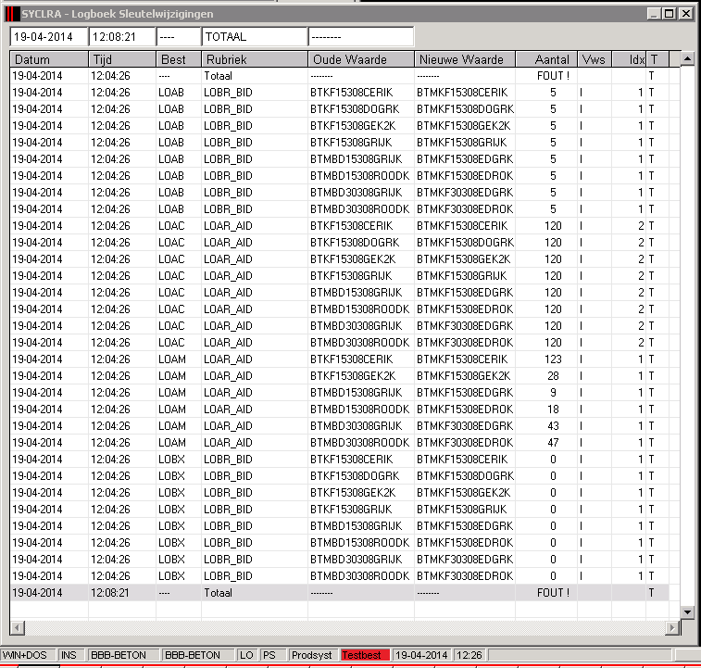Toggle the INS status bar indicator
The height and width of the screenshot is (668, 701).
[x=69, y=655]
